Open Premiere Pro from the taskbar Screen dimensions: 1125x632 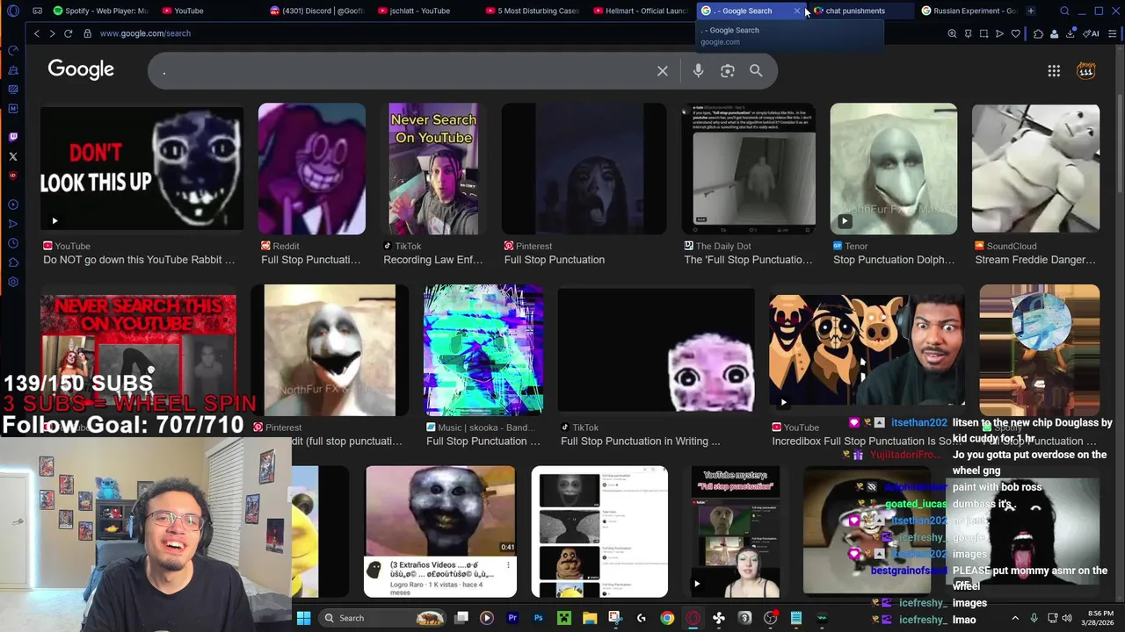tap(512, 618)
